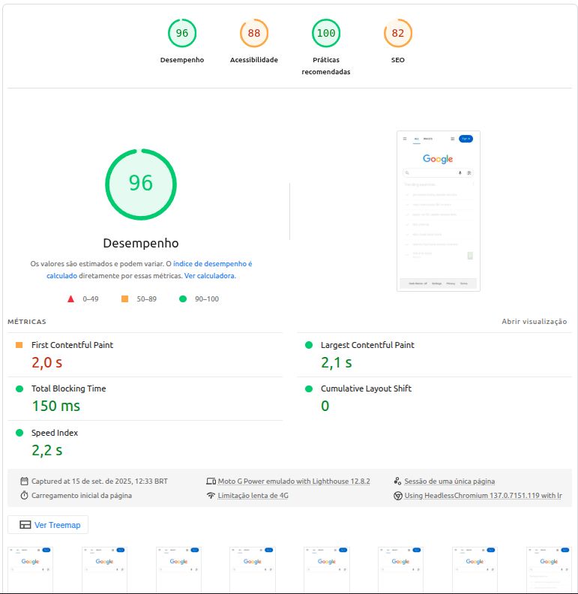Select the First Contentful Paint metric label
The width and height of the screenshot is (578, 594).
point(72,345)
